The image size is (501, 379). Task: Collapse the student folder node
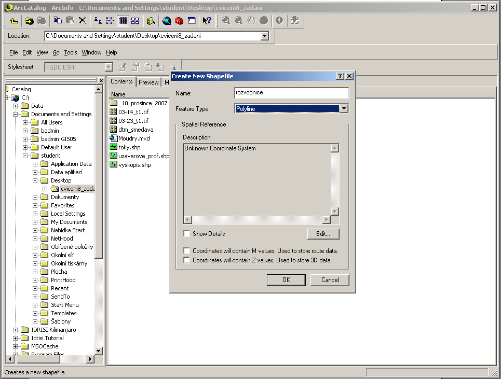coord(25,156)
